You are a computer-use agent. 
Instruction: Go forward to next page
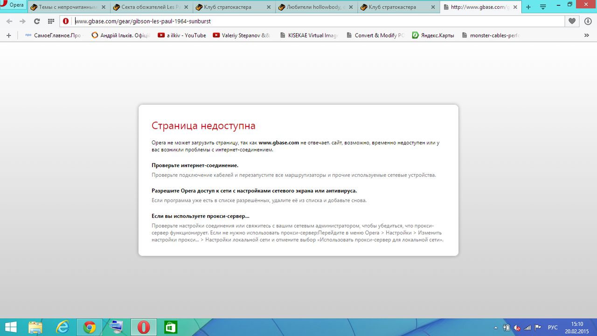[22, 21]
